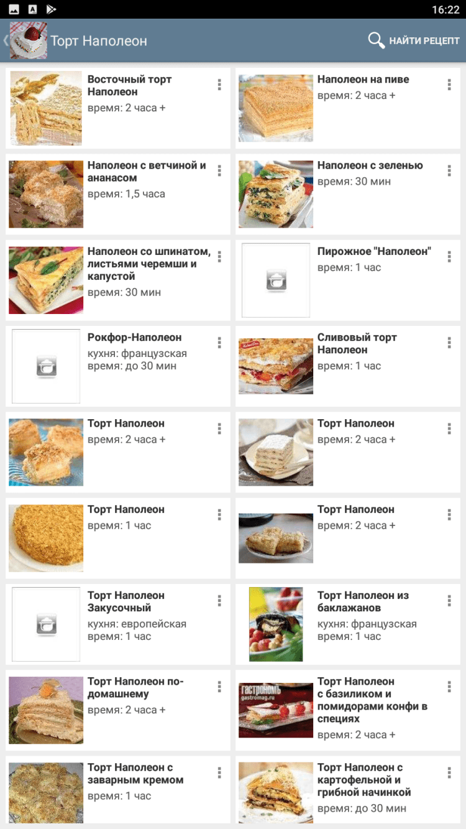Viewport: 466px width, 829px height.
Task: Open options menu for Торт Наполеон из баклажанов
Action: tap(449, 601)
